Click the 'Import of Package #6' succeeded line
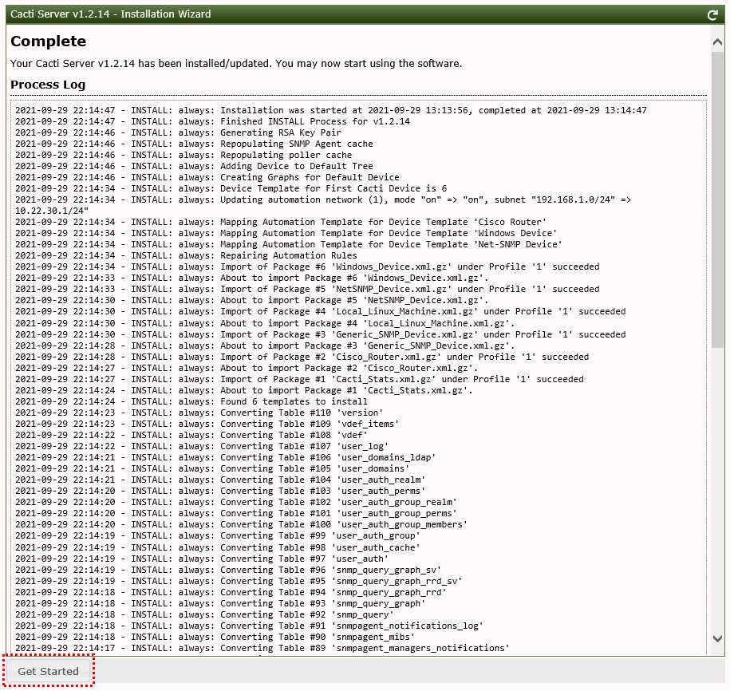The height and width of the screenshot is (691, 730). click(x=307, y=267)
